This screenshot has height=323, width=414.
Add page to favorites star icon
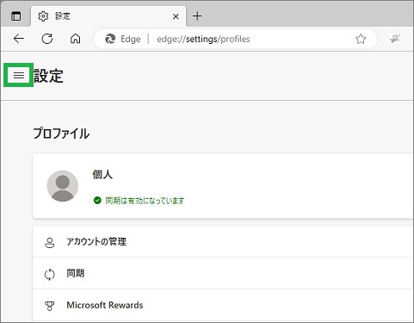[x=361, y=39]
